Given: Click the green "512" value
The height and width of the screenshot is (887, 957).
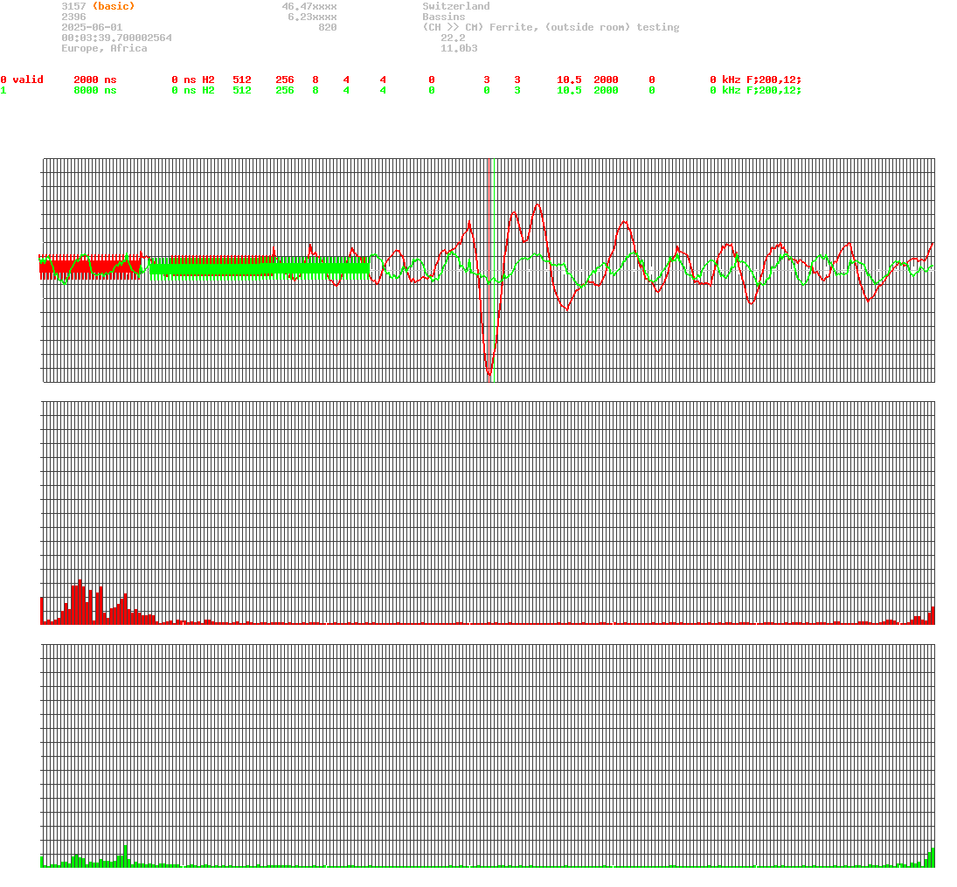Looking at the screenshot, I should tap(242, 90).
